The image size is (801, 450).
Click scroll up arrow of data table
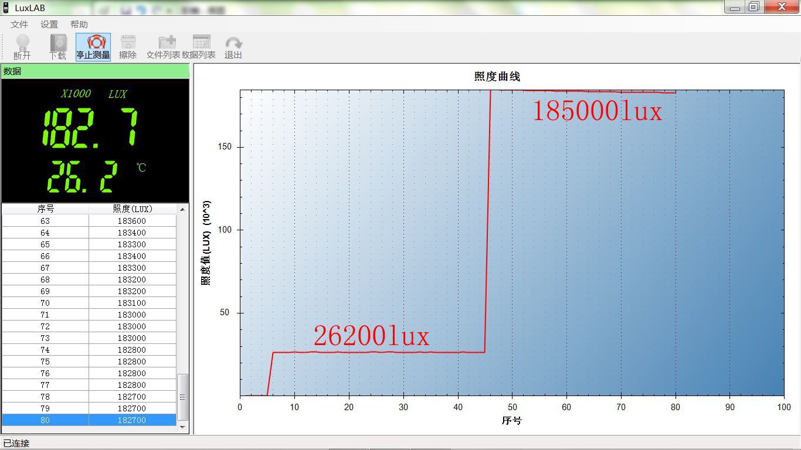coord(182,209)
